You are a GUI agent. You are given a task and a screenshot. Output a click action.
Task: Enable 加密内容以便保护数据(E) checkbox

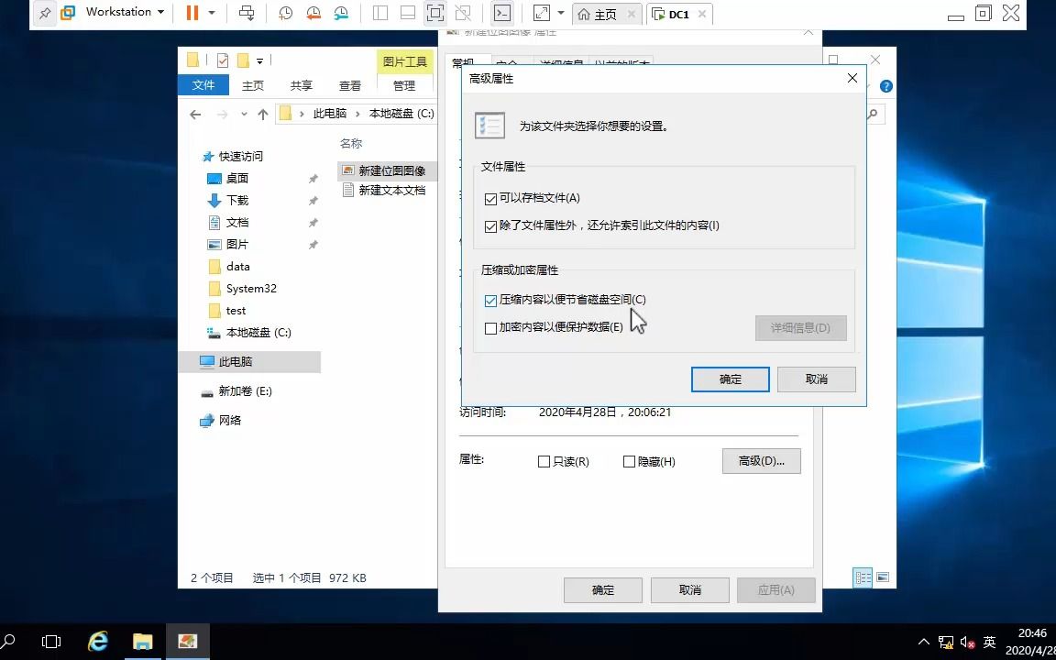(x=491, y=329)
